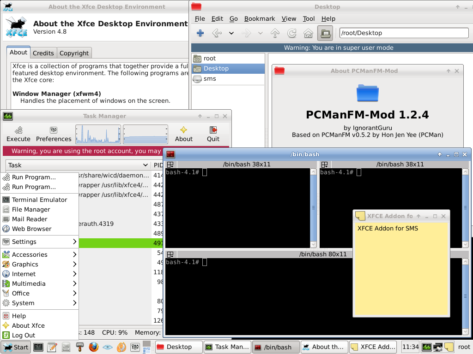The height and width of the screenshot is (354, 473).
Task: Switch to the /bin/bash taskbar window
Action: click(x=273, y=347)
